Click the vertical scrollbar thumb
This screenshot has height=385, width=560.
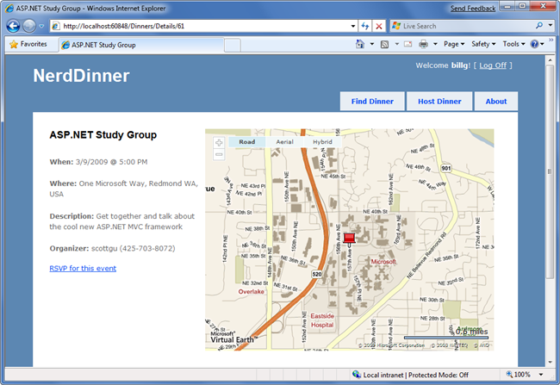point(550,171)
